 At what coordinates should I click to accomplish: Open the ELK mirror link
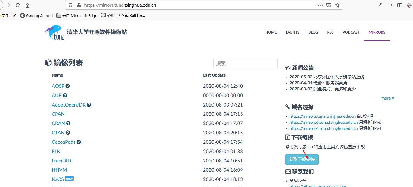(x=56, y=151)
